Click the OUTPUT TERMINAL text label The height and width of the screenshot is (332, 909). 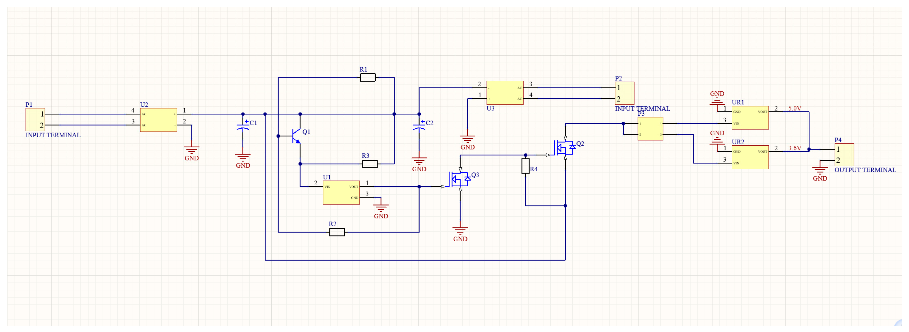click(865, 170)
